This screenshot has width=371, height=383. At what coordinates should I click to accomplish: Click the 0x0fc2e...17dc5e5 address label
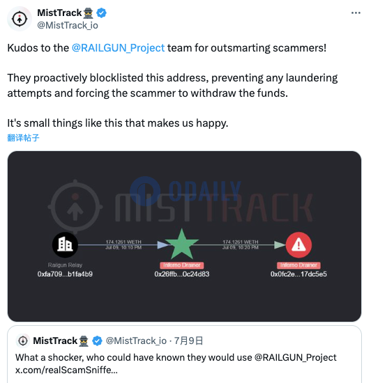pyautogui.click(x=298, y=274)
